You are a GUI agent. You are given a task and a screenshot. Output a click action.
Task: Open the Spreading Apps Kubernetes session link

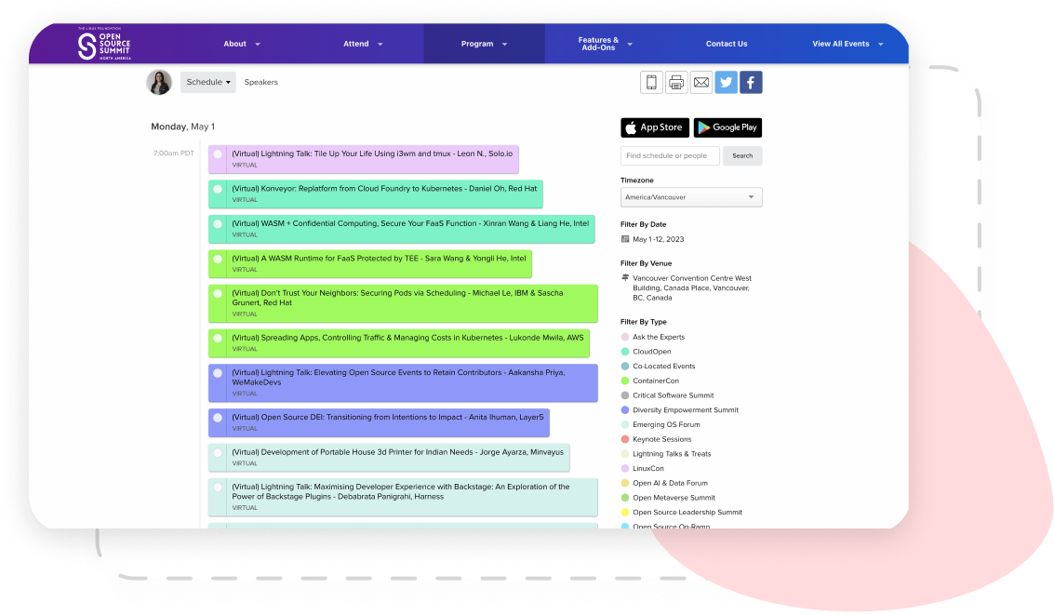click(407, 338)
